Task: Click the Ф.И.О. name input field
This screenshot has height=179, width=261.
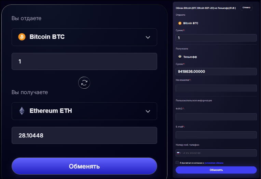Action: click(x=216, y=117)
